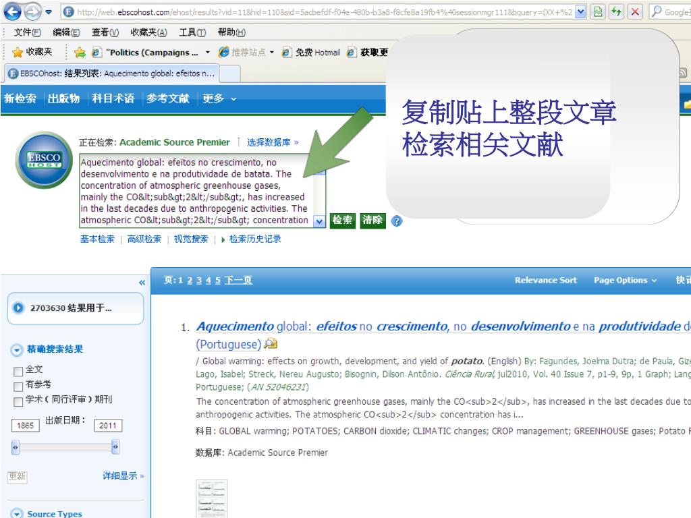Click 新检索 in the EBSCO blue navigation bar

point(20,98)
